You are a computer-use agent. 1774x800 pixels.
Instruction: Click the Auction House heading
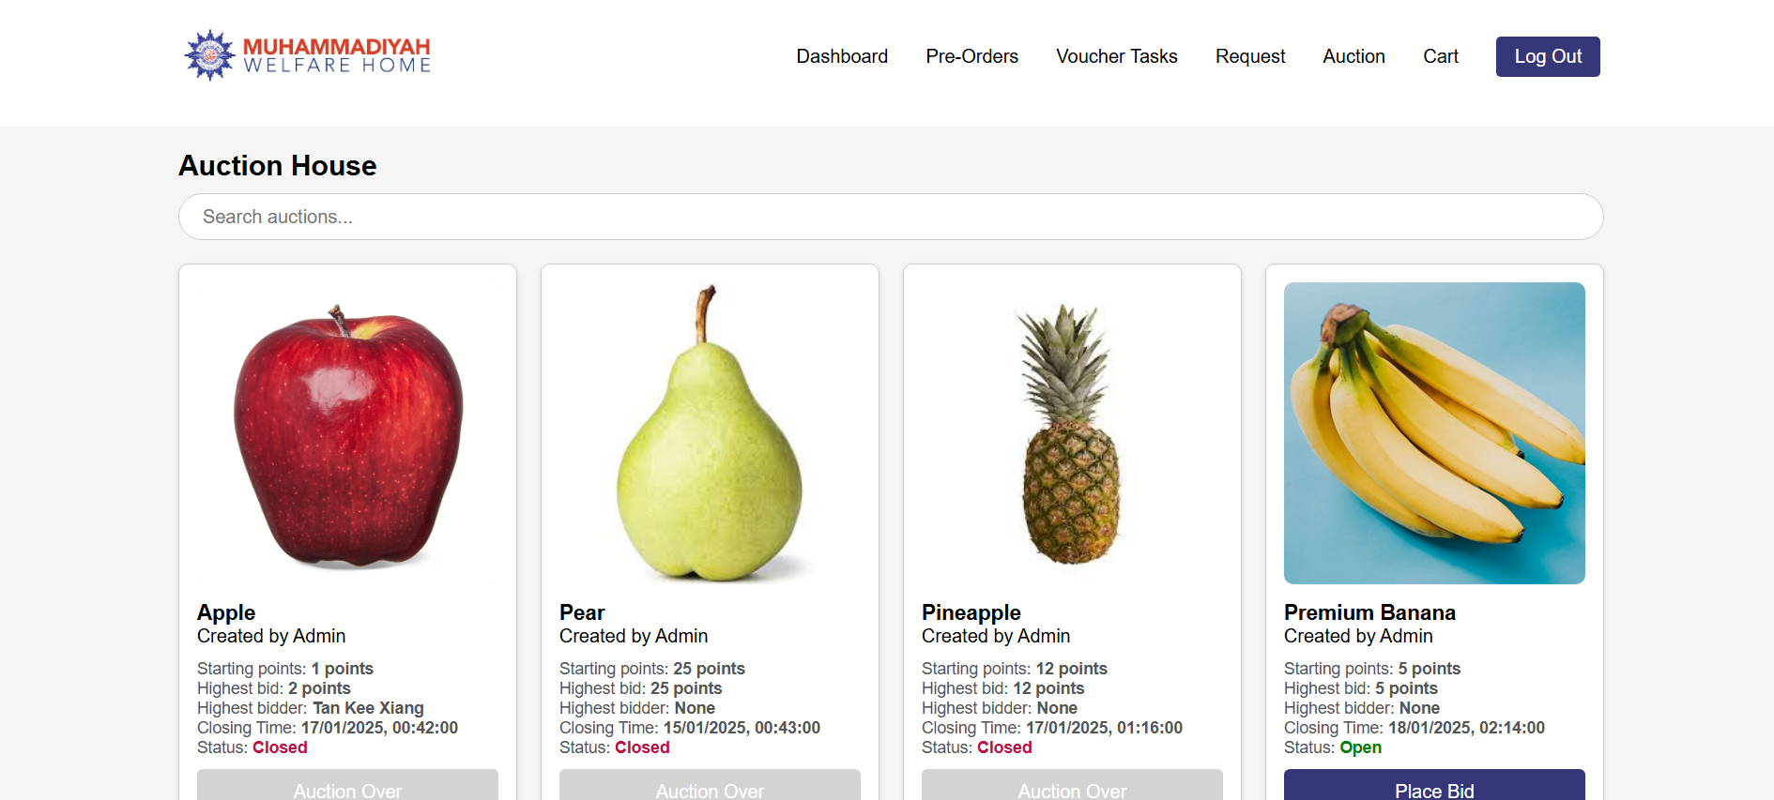[278, 165]
